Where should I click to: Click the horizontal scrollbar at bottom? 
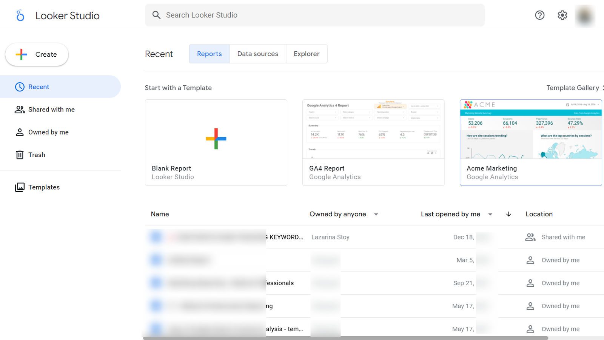tap(345, 338)
